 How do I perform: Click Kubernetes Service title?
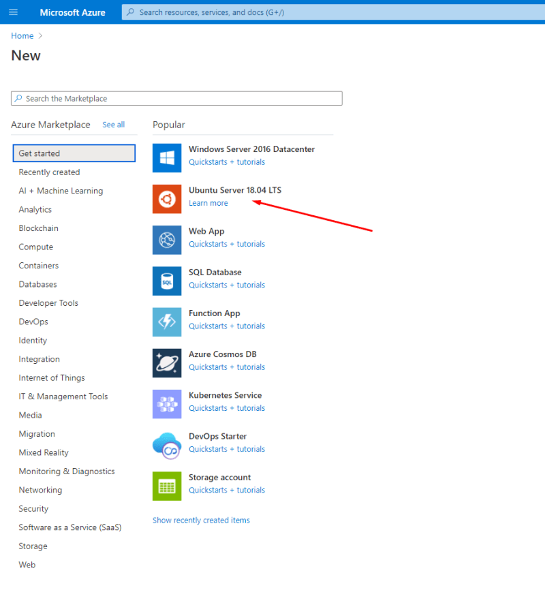coord(225,395)
